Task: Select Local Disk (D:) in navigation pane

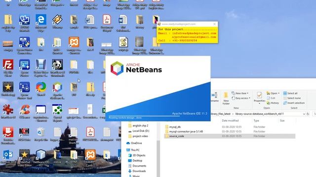Action: tap(141, 131)
